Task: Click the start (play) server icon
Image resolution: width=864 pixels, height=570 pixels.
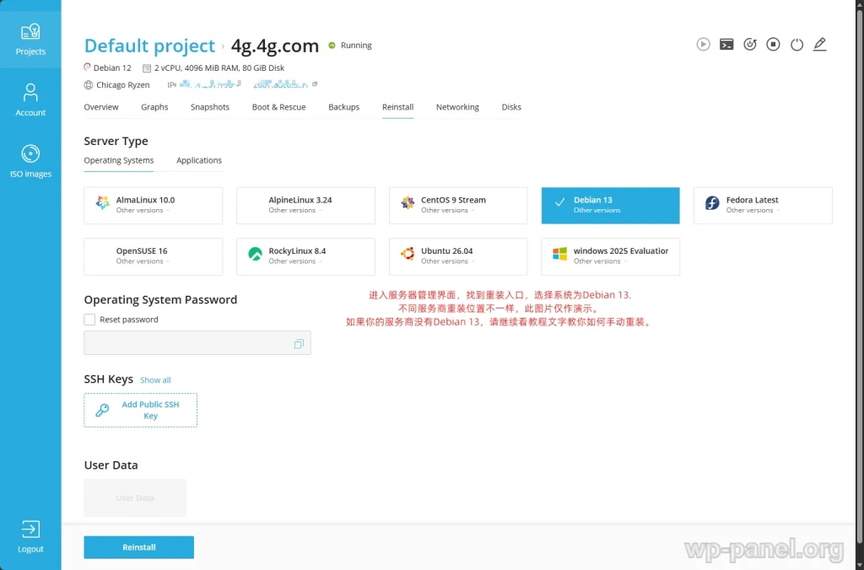Action: 703,44
